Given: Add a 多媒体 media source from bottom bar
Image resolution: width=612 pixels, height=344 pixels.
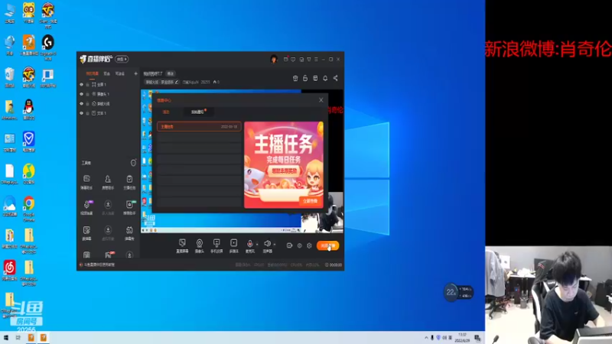Looking at the screenshot, I should pyautogui.click(x=234, y=245).
